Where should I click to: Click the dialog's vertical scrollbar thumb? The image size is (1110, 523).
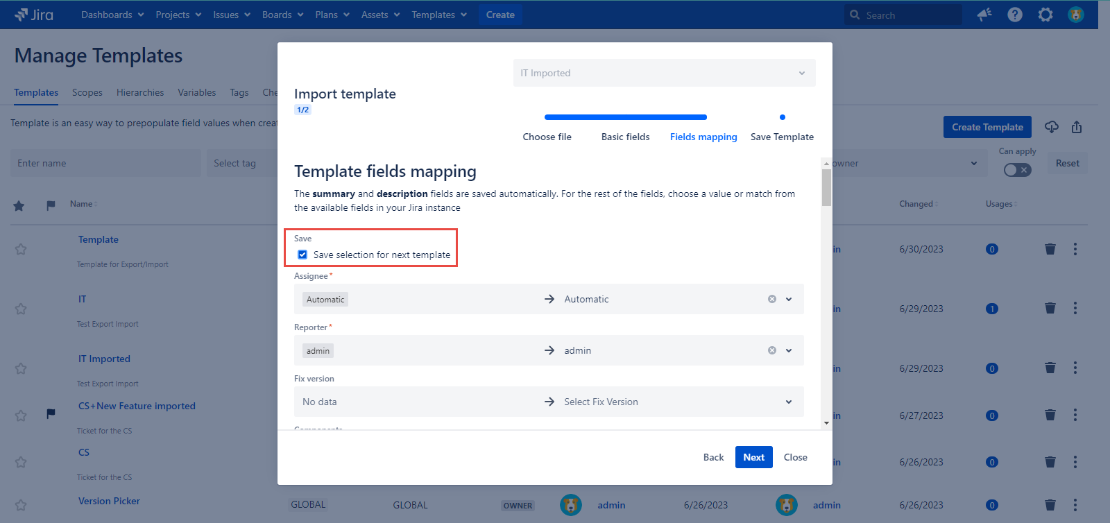tap(826, 187)
